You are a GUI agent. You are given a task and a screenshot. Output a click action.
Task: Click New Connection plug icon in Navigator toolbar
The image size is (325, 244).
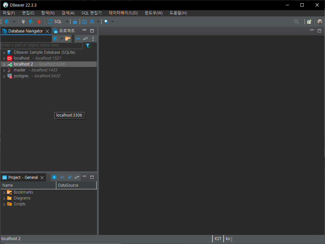[55, 39]
